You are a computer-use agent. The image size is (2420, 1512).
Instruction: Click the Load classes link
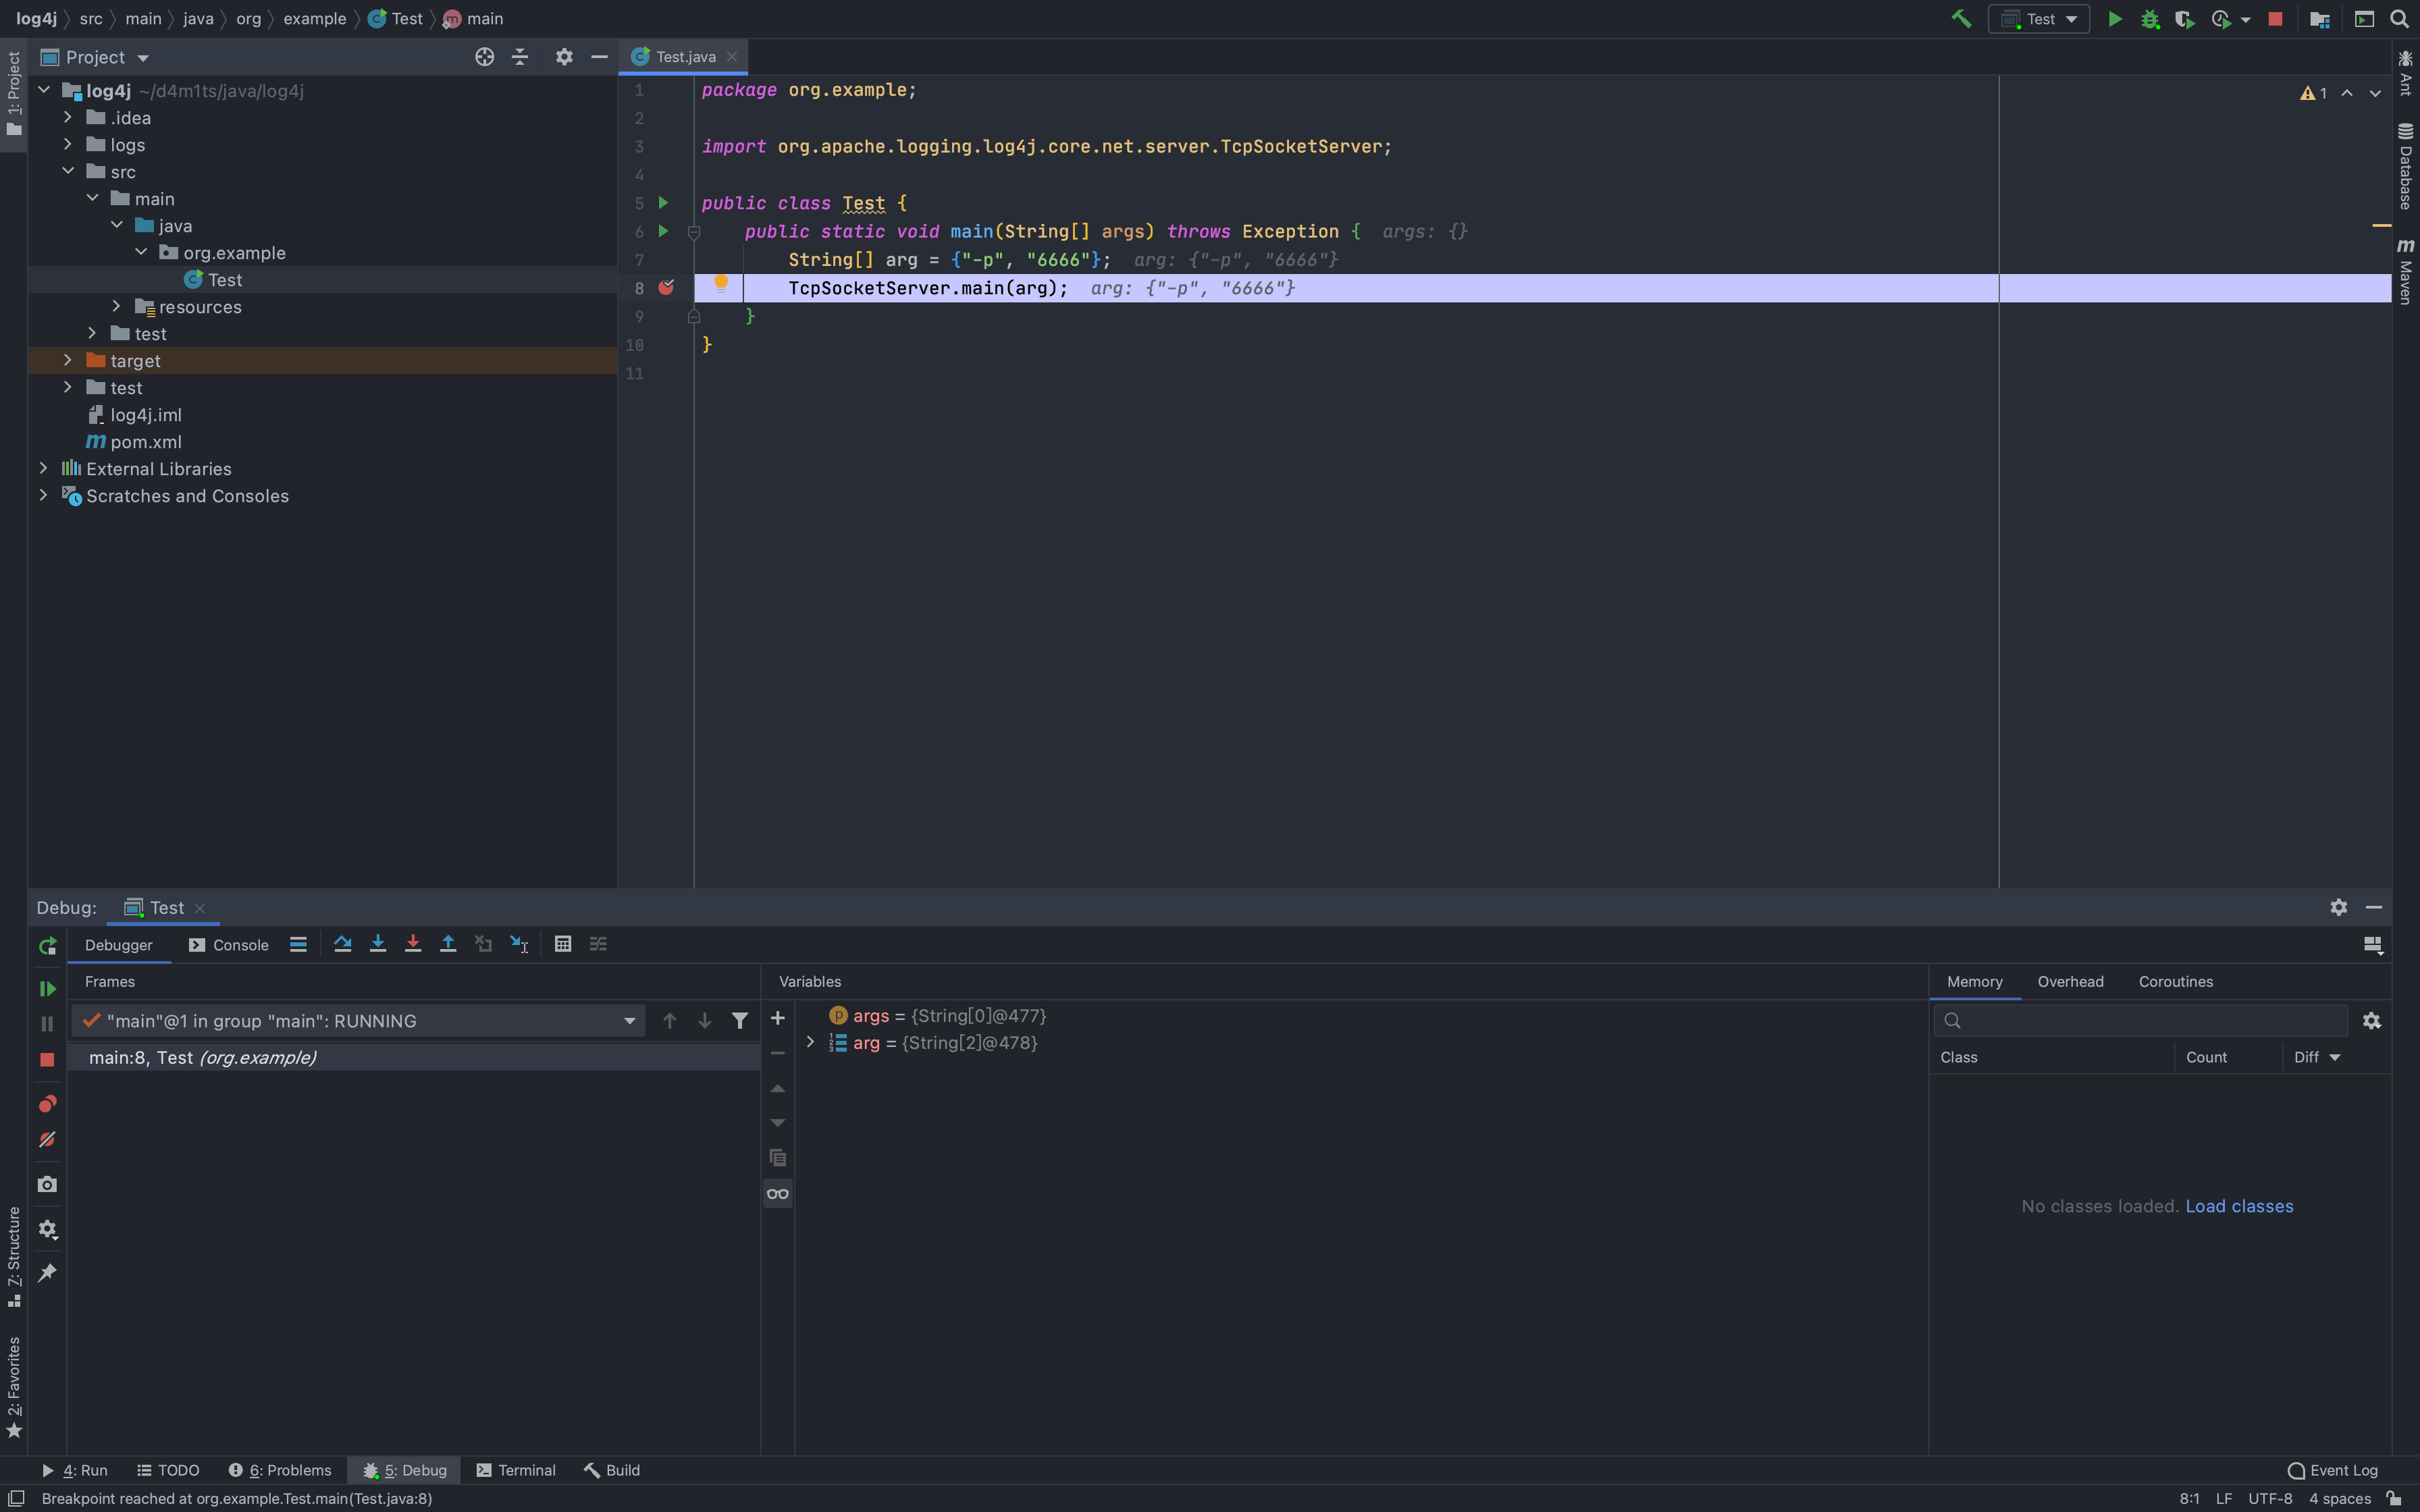2239,1206
